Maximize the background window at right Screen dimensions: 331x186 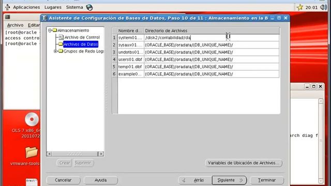(x=314, y=86)
